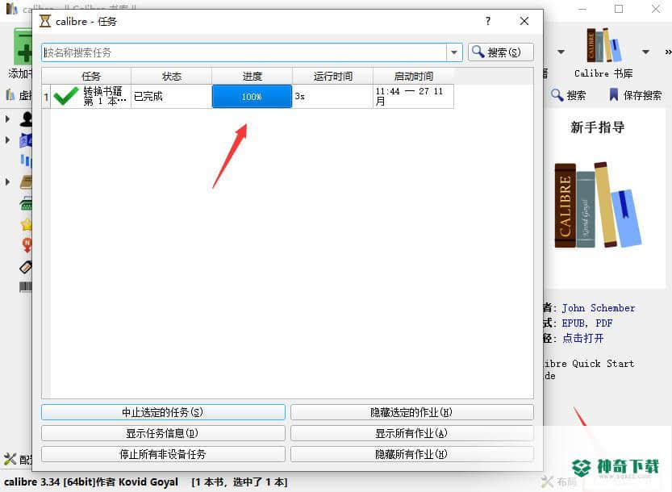Open the John Schember author link

(599, 308)
